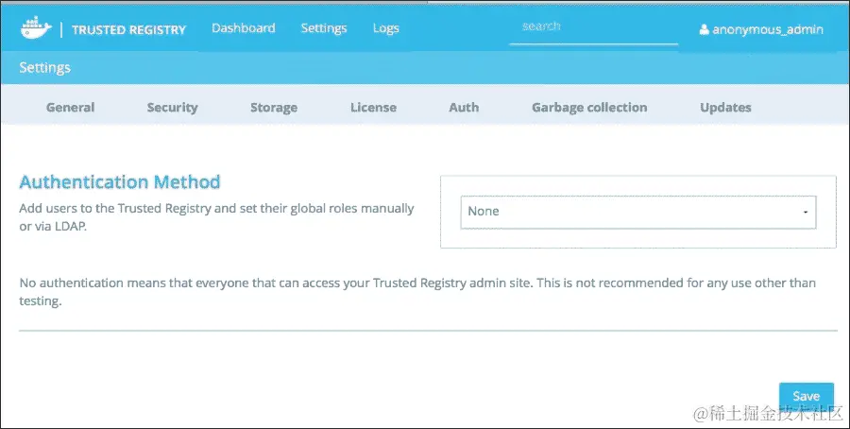Screen dimensions: 850x429
Task: Click the Authentication Method heading
Action: [x=120, y=181]
